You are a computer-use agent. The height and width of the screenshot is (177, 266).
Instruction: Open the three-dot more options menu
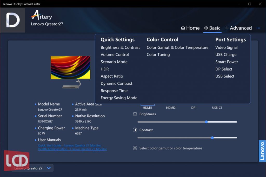258,28
